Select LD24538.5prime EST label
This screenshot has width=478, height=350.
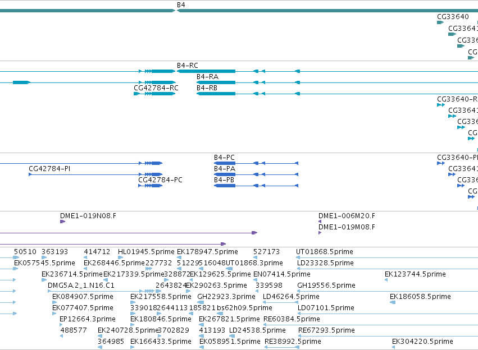pyautogui.click(x=257, y=331)
